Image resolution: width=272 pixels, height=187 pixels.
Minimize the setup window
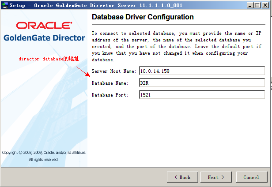[x=250, y=5]
